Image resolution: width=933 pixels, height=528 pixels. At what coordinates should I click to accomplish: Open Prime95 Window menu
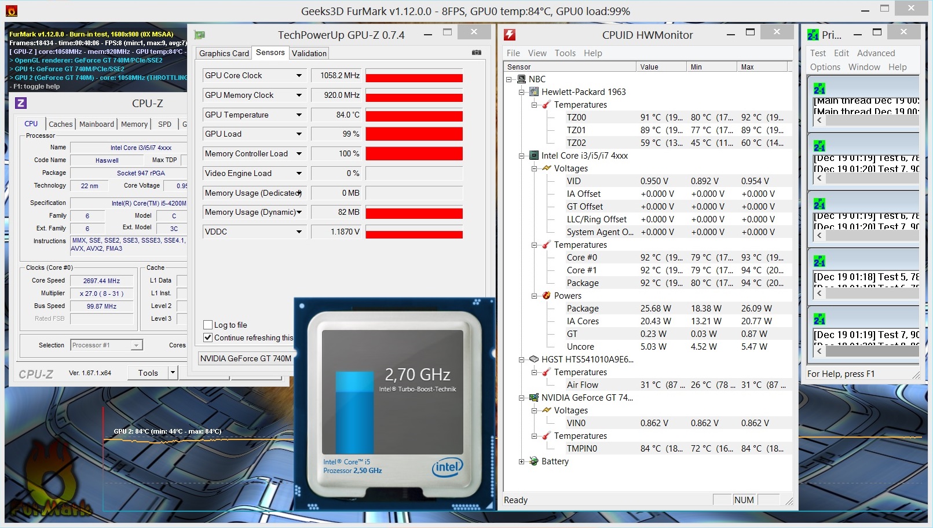864,67
